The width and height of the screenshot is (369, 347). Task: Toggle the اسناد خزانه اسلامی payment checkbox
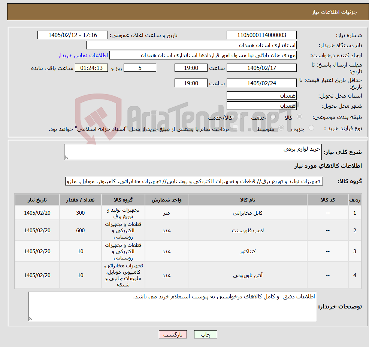235,128
